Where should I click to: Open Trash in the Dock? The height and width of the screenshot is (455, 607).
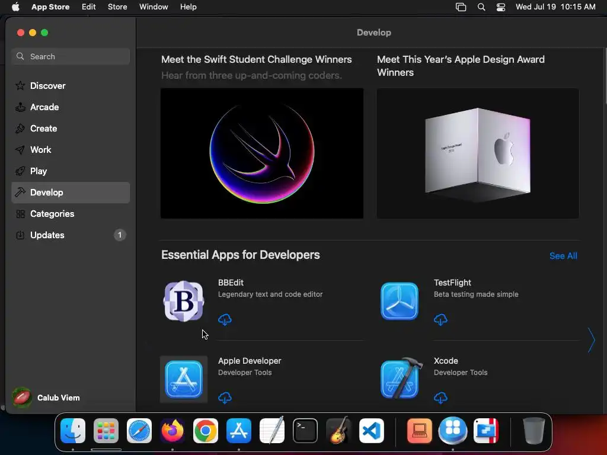click(x=534, y=431)
